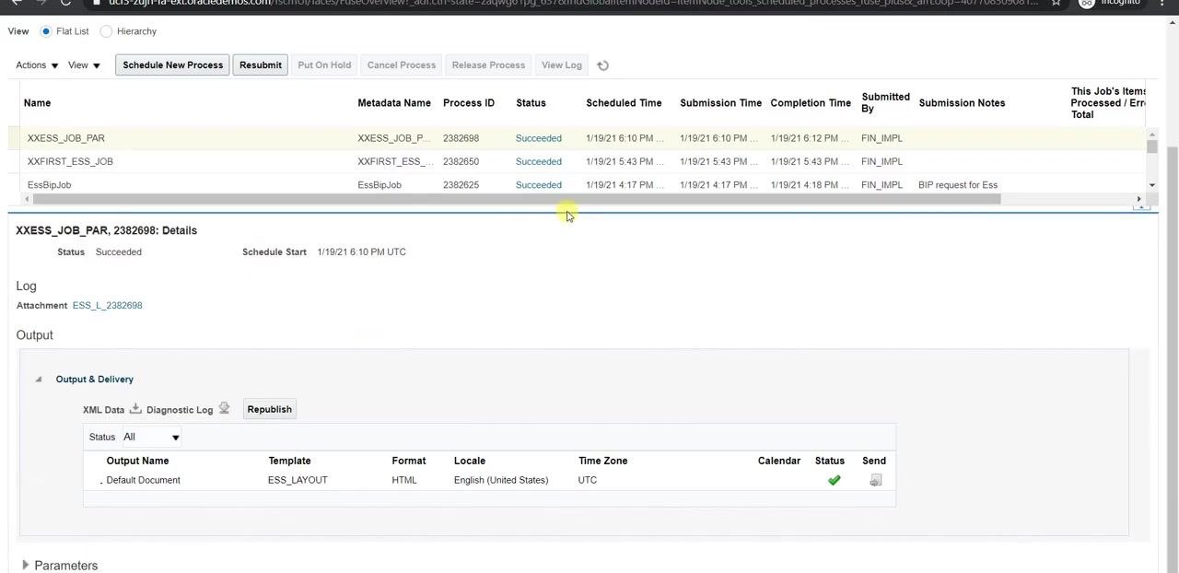Open the ESS_L_2382698 log attachment

(108, 306)
